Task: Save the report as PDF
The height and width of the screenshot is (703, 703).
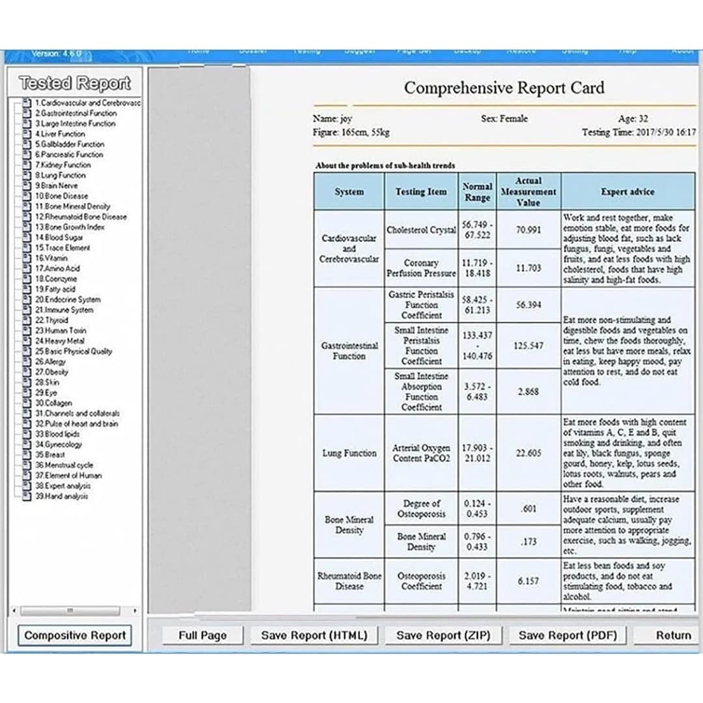Action: coord(568,635)
